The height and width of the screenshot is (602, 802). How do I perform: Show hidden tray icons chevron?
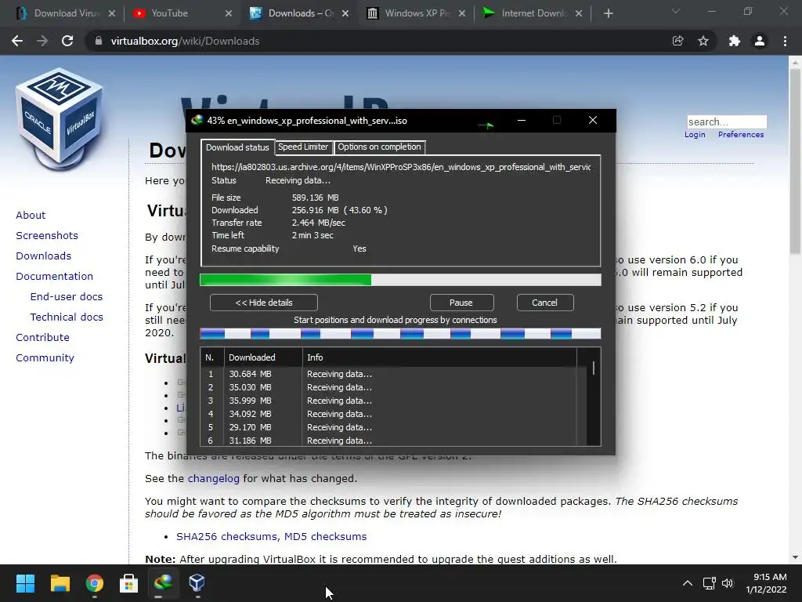(x=688, y=583)
